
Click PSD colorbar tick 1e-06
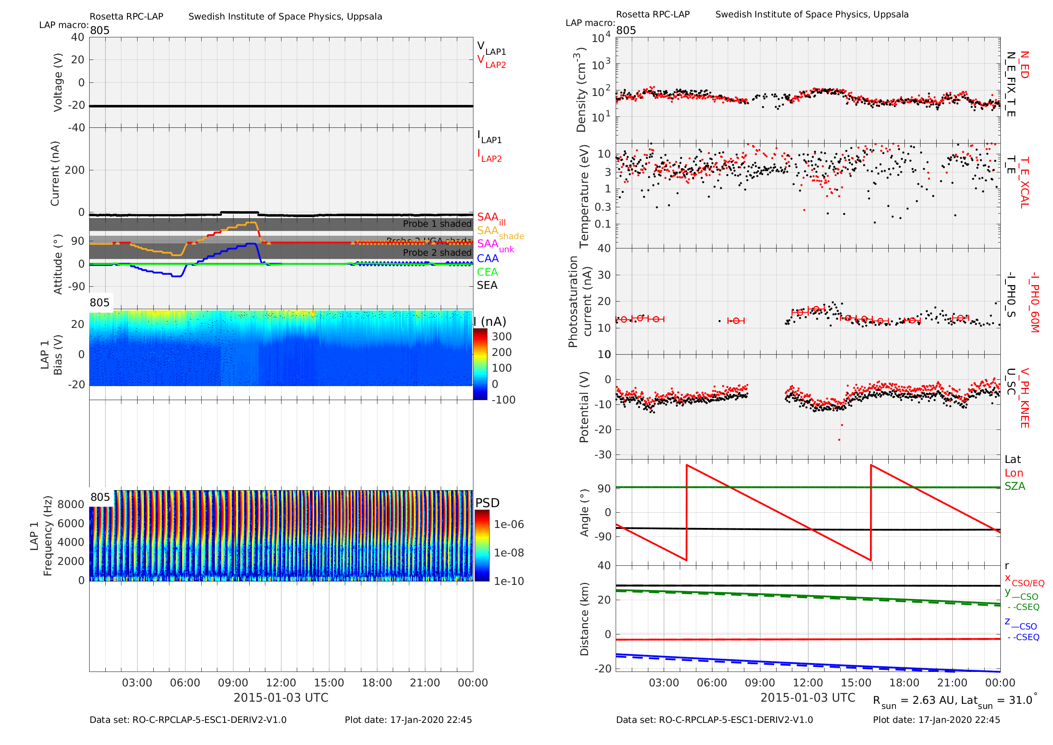tap(509, 524)
